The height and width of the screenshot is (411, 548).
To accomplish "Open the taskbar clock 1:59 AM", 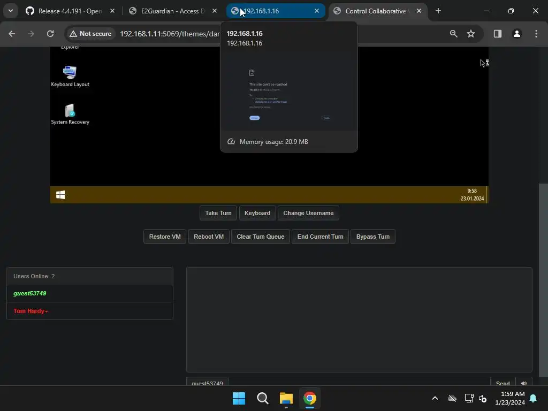I will click(x=510, y=398).
